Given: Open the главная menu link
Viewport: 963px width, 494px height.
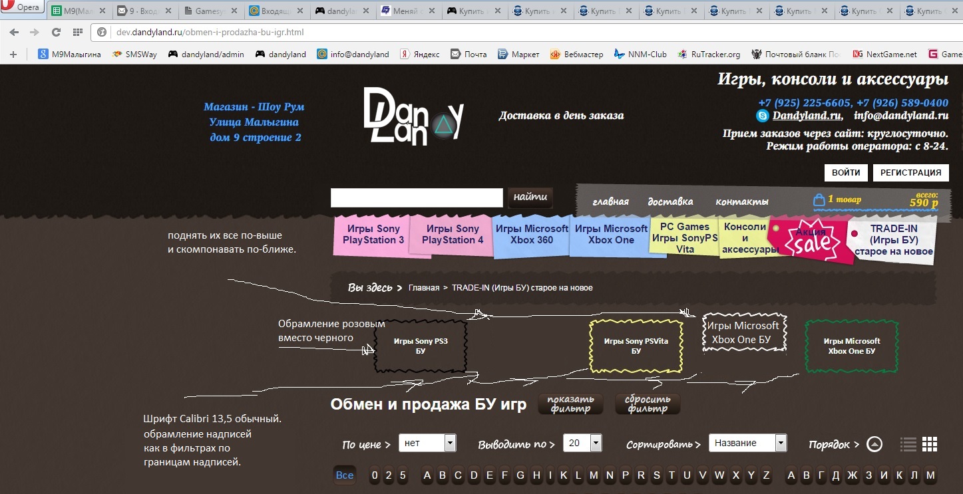Looking at the screenshot, I should tap(610, 201).
